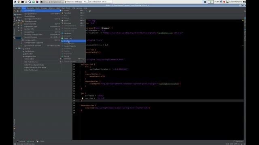259x145 pixels.
Task: Select Quick Documentation menu entry
Action: (41, 19)
